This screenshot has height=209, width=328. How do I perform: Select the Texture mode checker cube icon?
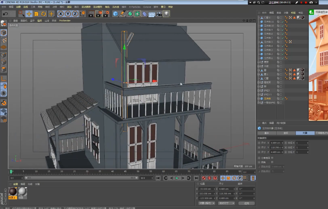click(4, 40)
